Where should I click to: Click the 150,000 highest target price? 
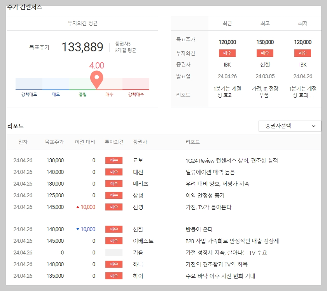pos(265,42)
